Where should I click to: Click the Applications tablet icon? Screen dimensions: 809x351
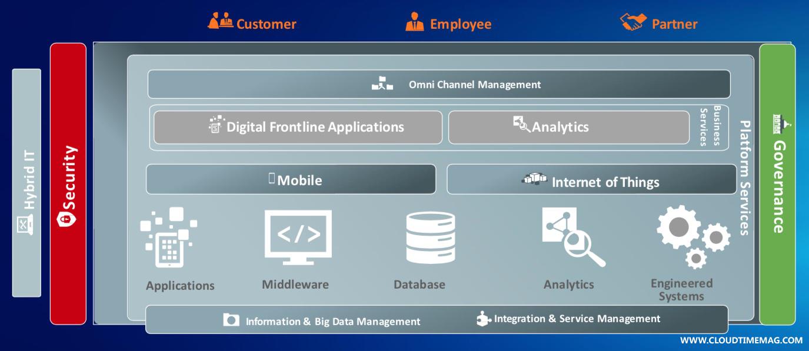tap(168, 238)
